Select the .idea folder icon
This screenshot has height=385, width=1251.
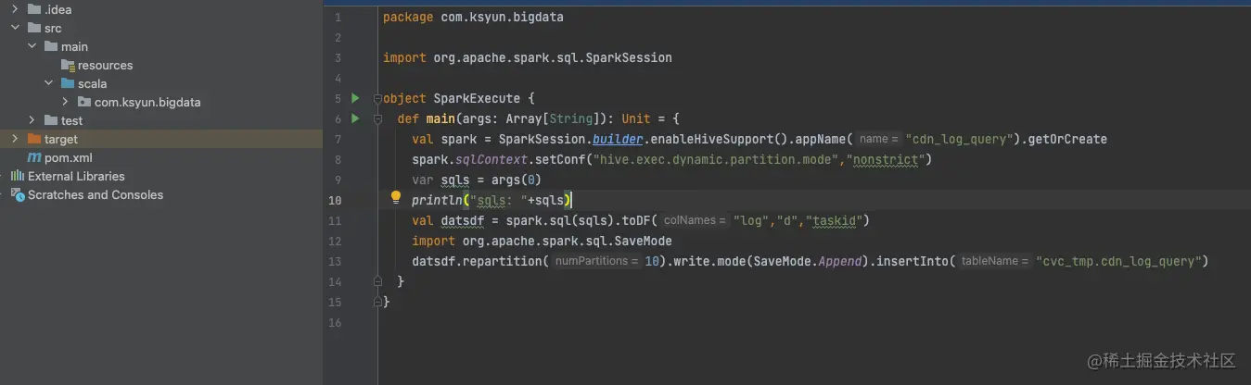tap(34, 9)
